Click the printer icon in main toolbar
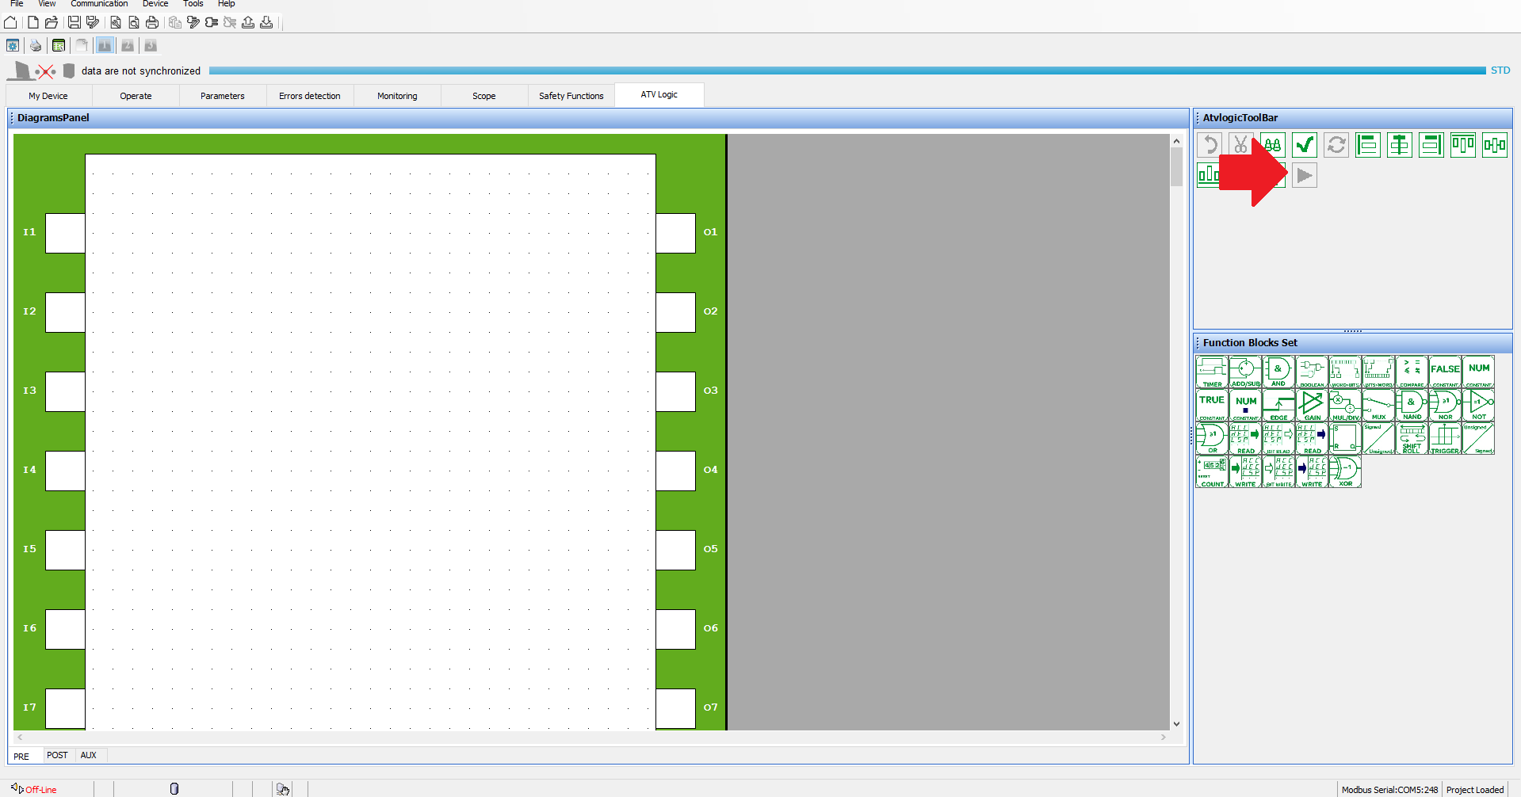The width and height of the screenshot is (1521, 797). click(x=152, y=22)
